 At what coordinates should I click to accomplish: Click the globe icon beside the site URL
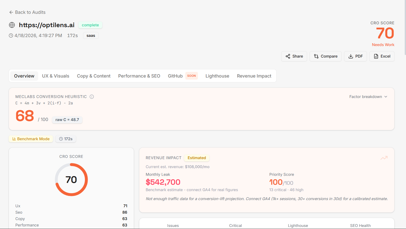tap(12, 25)
